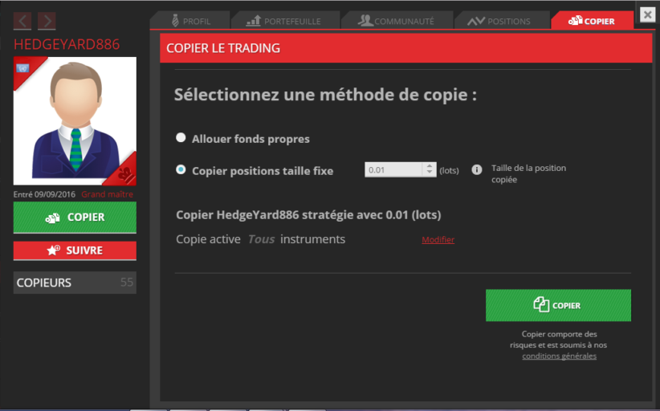
Task: Select 'Allouer fonds propres' radio option
Action: tap(181, 138)
